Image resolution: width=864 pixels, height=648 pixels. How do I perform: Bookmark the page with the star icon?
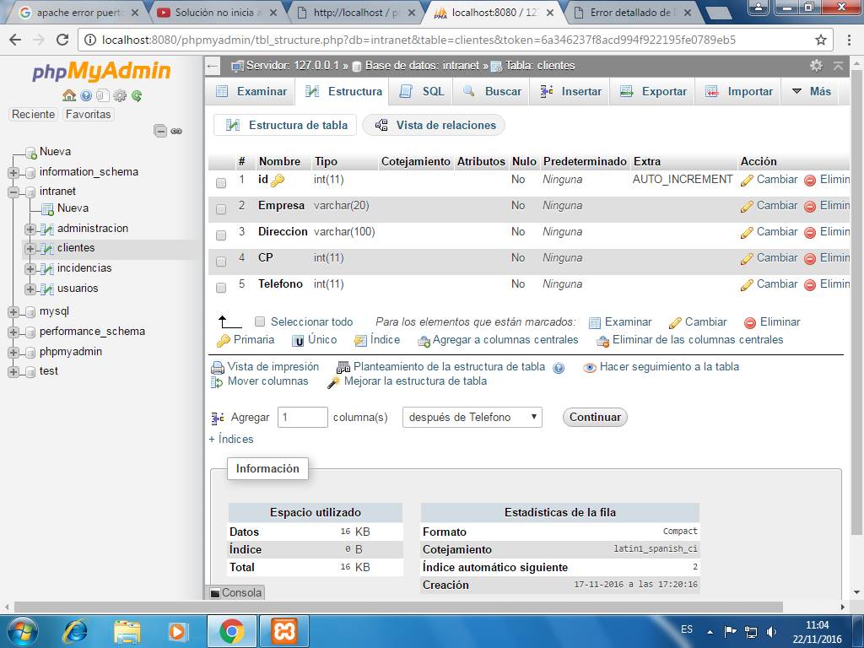[x=820, y=40]
